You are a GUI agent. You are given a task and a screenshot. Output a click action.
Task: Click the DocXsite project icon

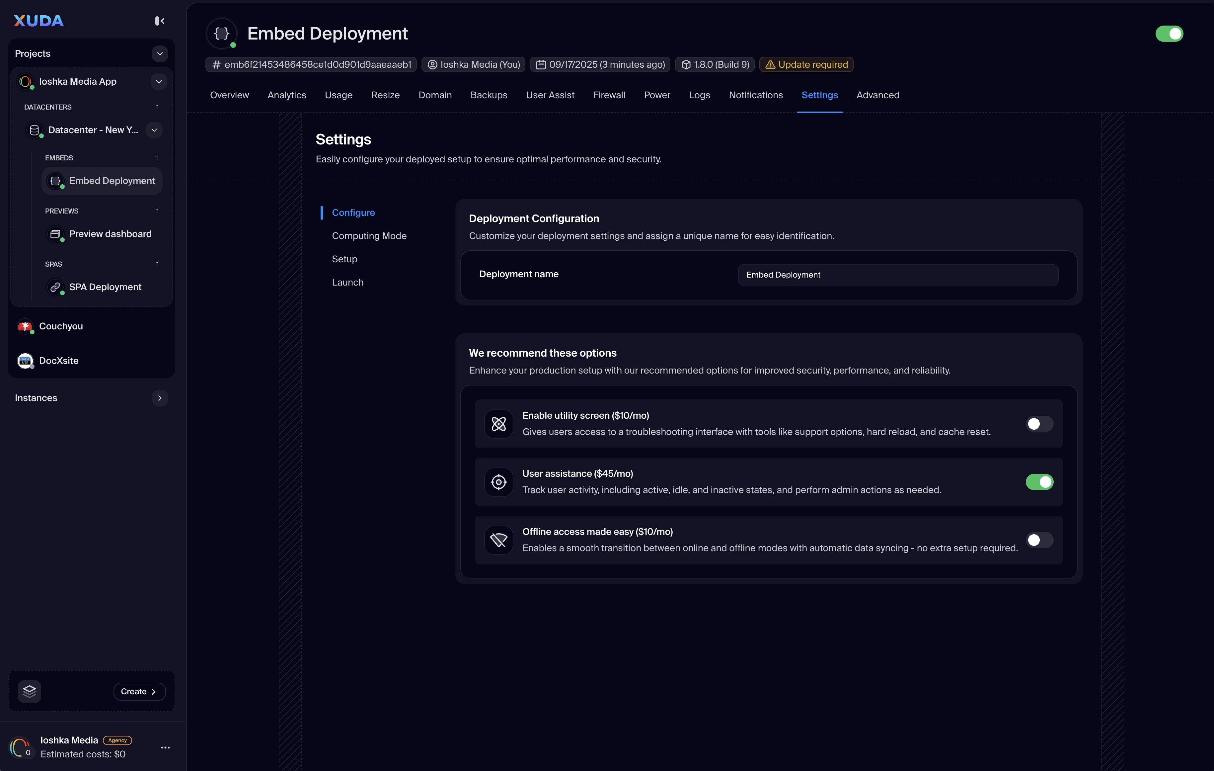point(25,361)
